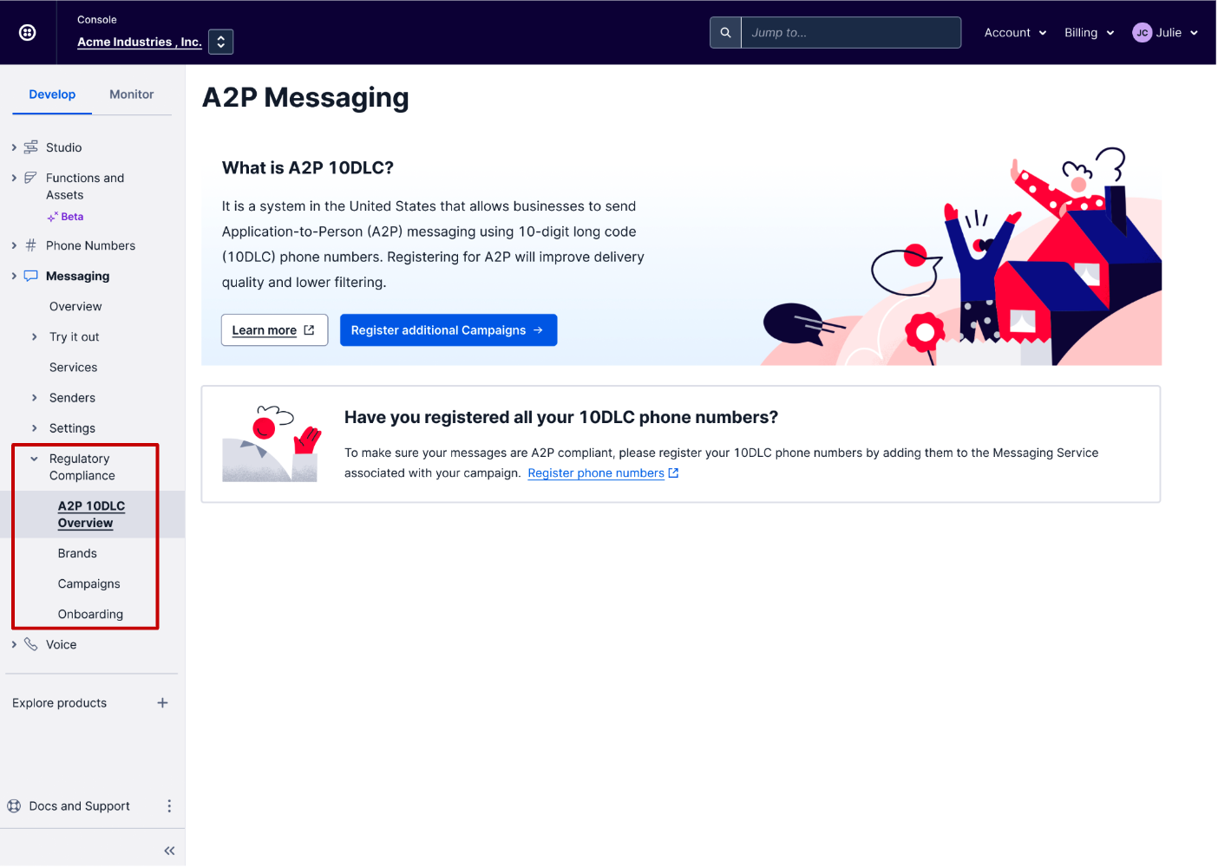The image size is (1218, 867).
Task: Open Settings under Messaging
Action: tap(73, 428)
